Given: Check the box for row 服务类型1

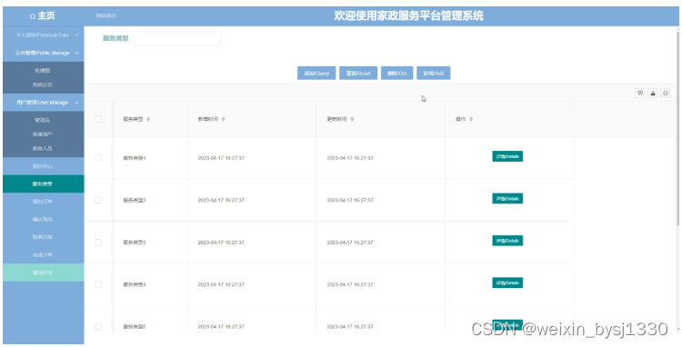Looking at the screenshot, I should pyautogui.click(x=98, y=158).
